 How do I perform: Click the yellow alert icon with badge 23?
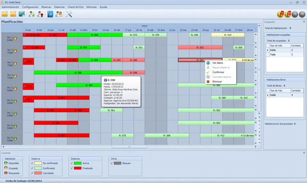tap(288, 14)
